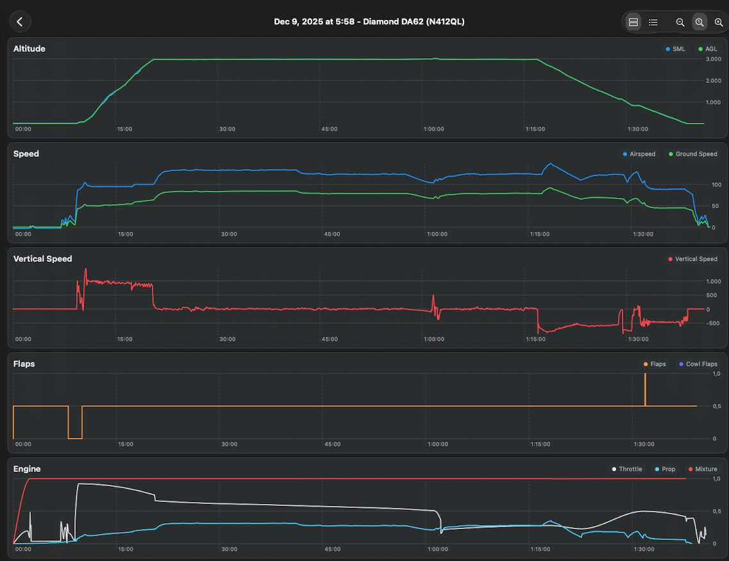Toggle SML series in Altitude chart
729x561 pixels.
click(675, 49)
